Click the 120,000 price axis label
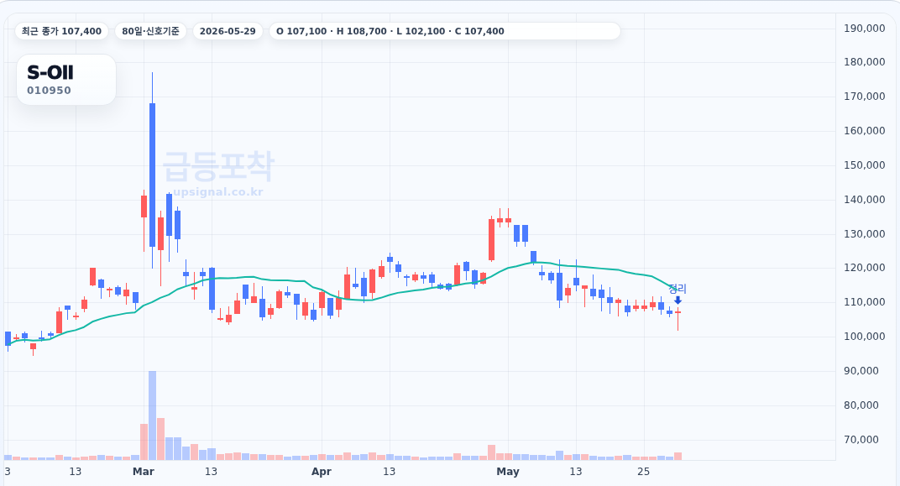Viewport: 900px width, 486px height. pyautogui.click(x=864, y=268)
